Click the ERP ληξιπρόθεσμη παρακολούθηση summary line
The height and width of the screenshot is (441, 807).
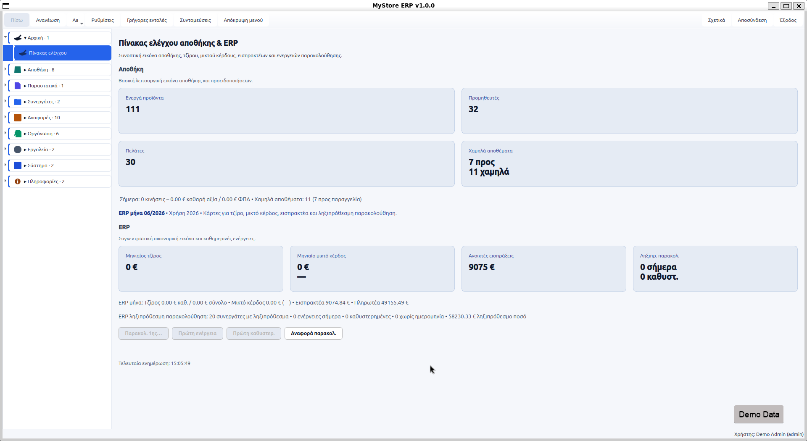pyautogui.click(x=322, y=317)
